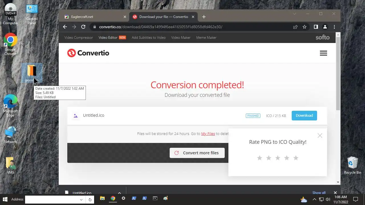Close the Convertio download tab
The height and width of the screenshot is (205, 365).
point(193,17)
